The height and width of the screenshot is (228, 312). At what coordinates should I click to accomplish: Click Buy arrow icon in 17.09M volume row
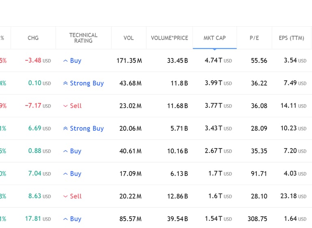tap(65, 174)
